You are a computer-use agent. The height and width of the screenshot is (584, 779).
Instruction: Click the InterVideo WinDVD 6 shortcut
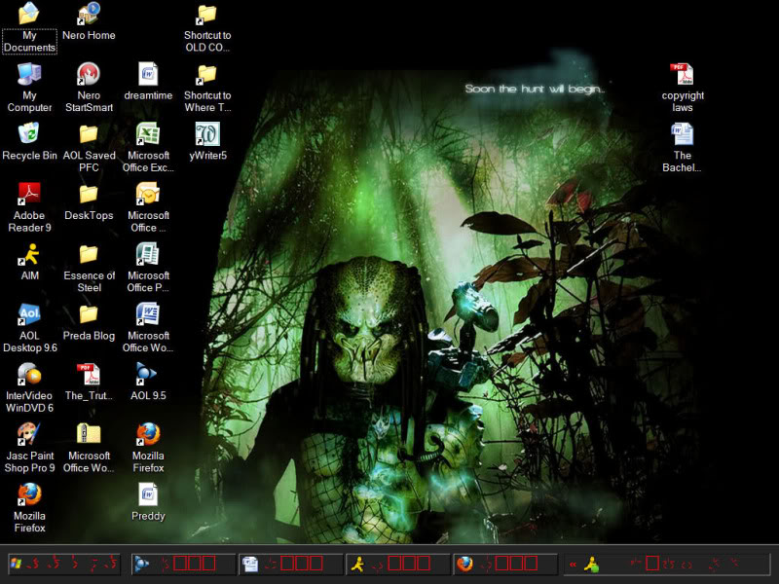coord(29,388)
